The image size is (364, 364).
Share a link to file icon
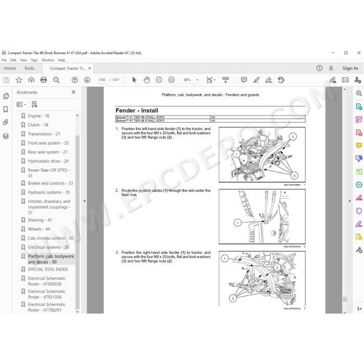click(333, 80)
